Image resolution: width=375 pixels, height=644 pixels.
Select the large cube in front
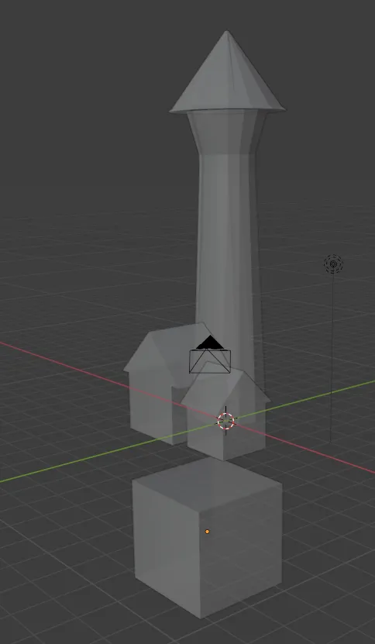pyautogui.click(x=207, y=538)
